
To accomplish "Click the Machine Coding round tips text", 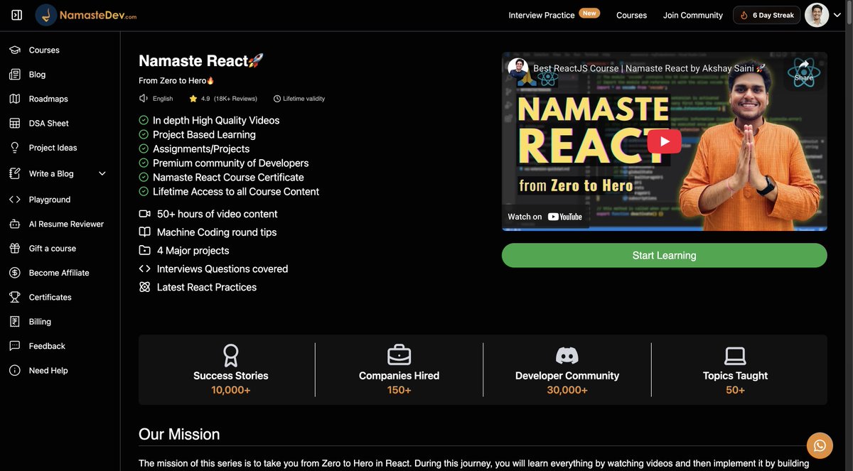I will [x=217, y=232].
